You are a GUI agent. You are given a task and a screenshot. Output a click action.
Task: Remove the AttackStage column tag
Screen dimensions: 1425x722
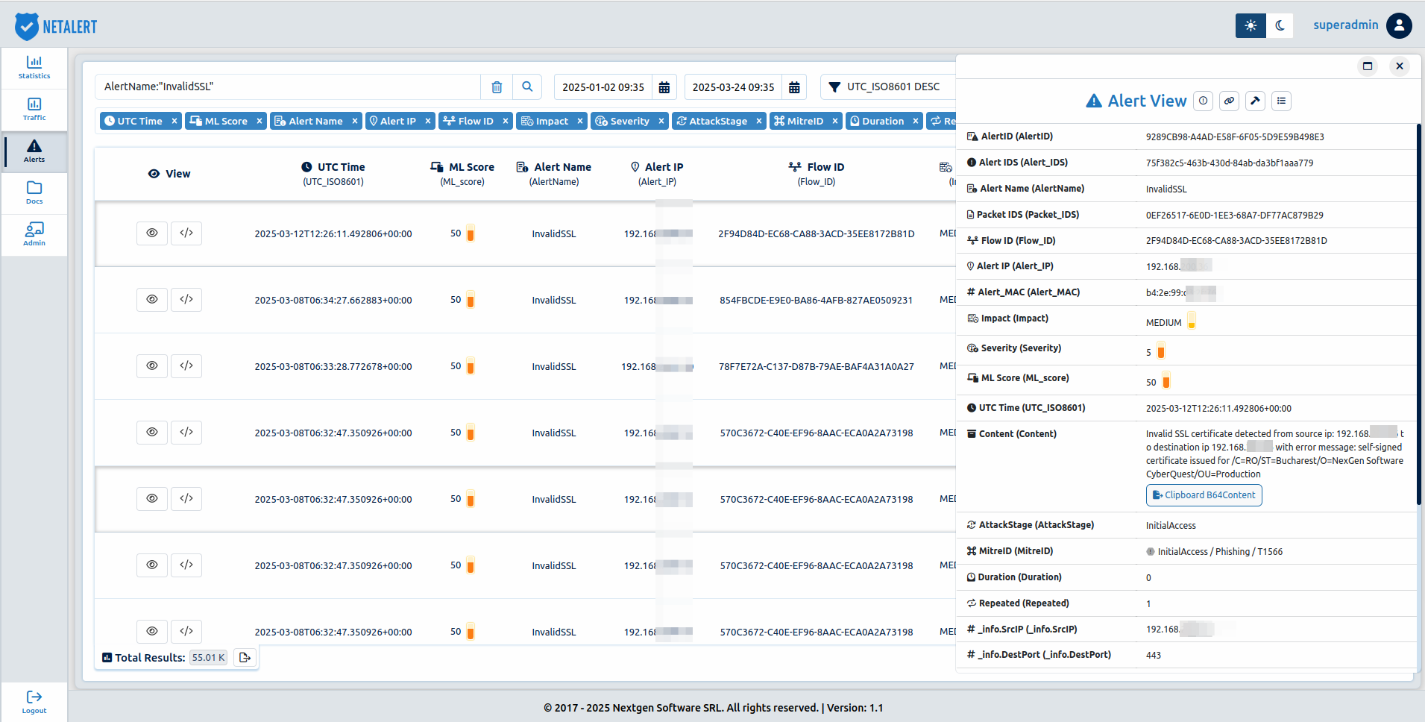pyautogui.click(x=759, y=121)
